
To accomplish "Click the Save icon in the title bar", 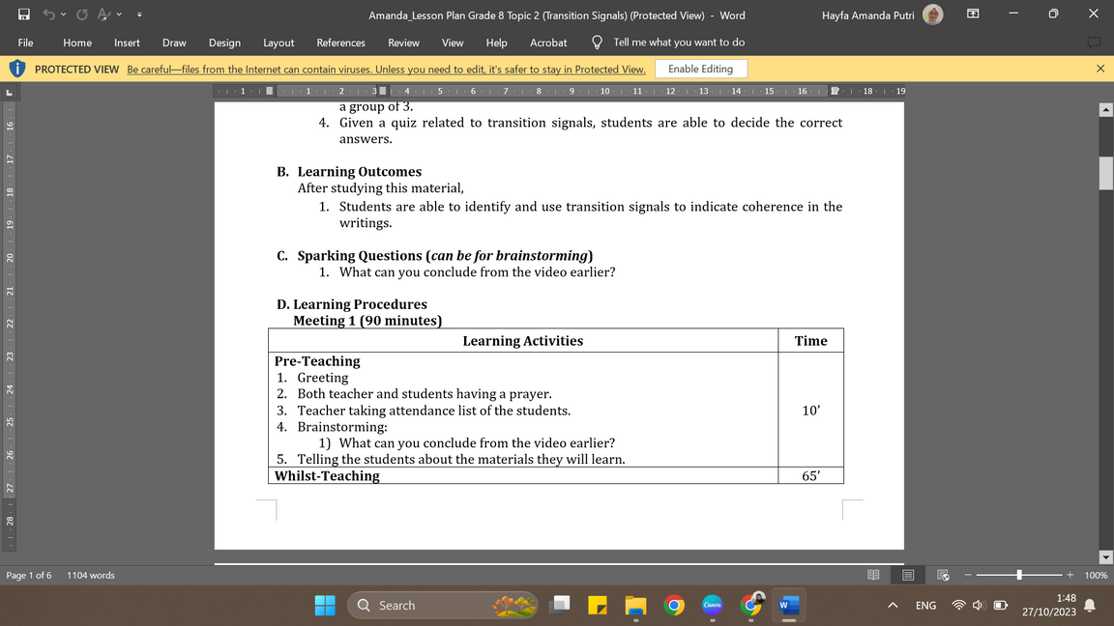I will pos(24,14).
